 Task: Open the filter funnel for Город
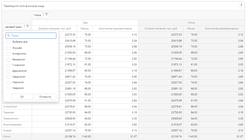coord(47,15)
